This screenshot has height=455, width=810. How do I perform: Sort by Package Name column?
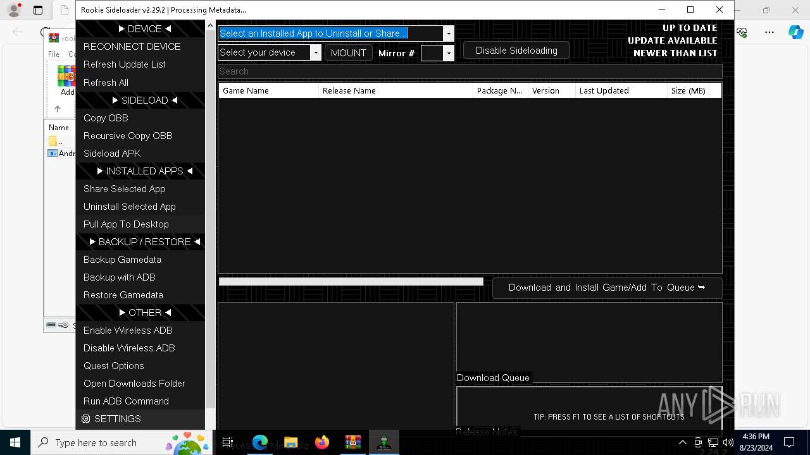coord(500,91)
